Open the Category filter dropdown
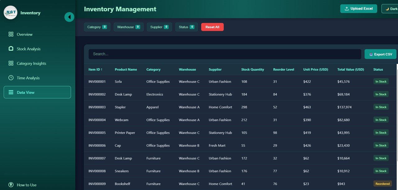The image size is (398, 190). [97, 27]
